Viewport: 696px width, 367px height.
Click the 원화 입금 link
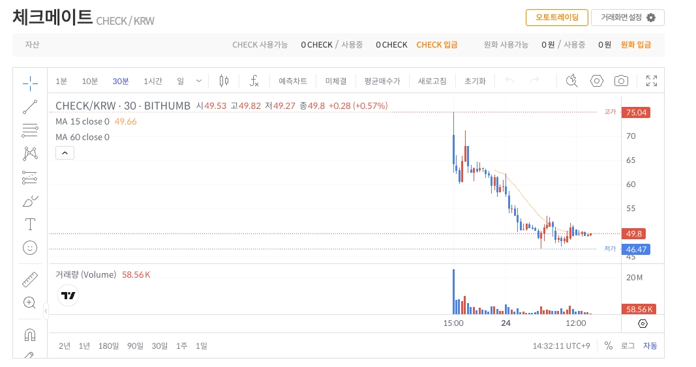pyautogui.click(x=635, y=45)
